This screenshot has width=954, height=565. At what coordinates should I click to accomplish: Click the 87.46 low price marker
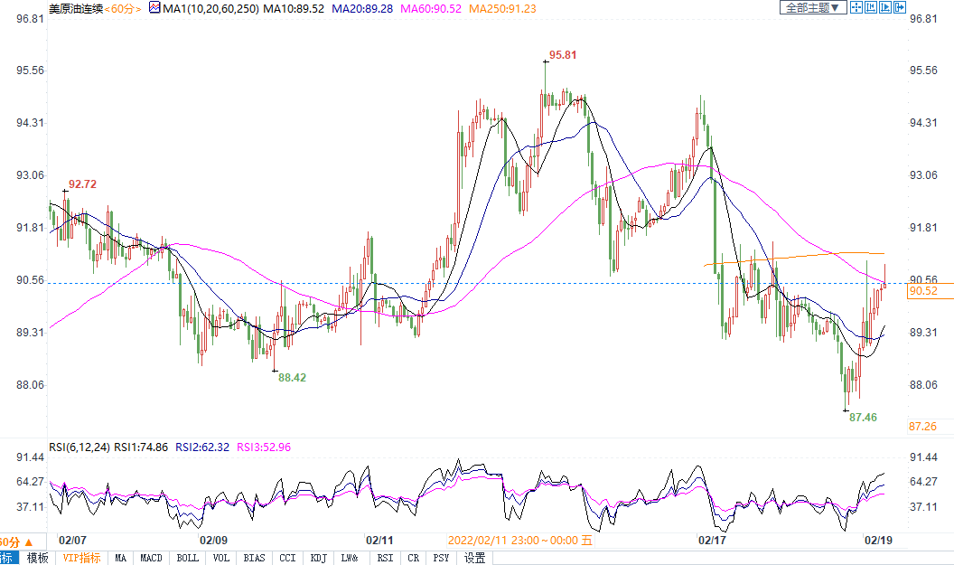point(864,418)
